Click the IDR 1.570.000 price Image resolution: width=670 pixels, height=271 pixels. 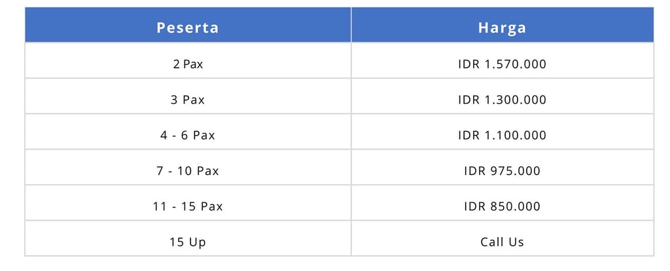[x=502, y=64]
